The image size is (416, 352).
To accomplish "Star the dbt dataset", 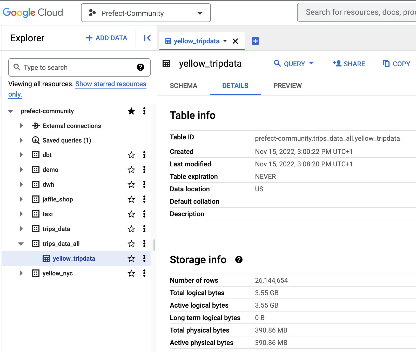I will pos(131,155).
